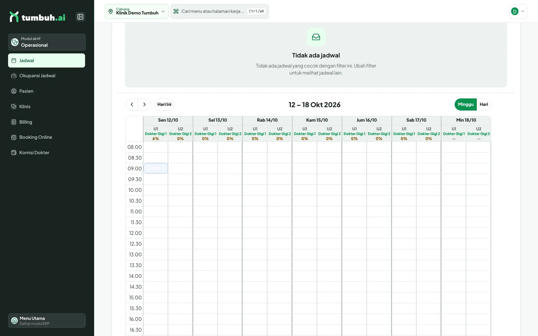Click the Ctrl/⌘K shortcut badge
538x336 pixels.
[257, 11]
